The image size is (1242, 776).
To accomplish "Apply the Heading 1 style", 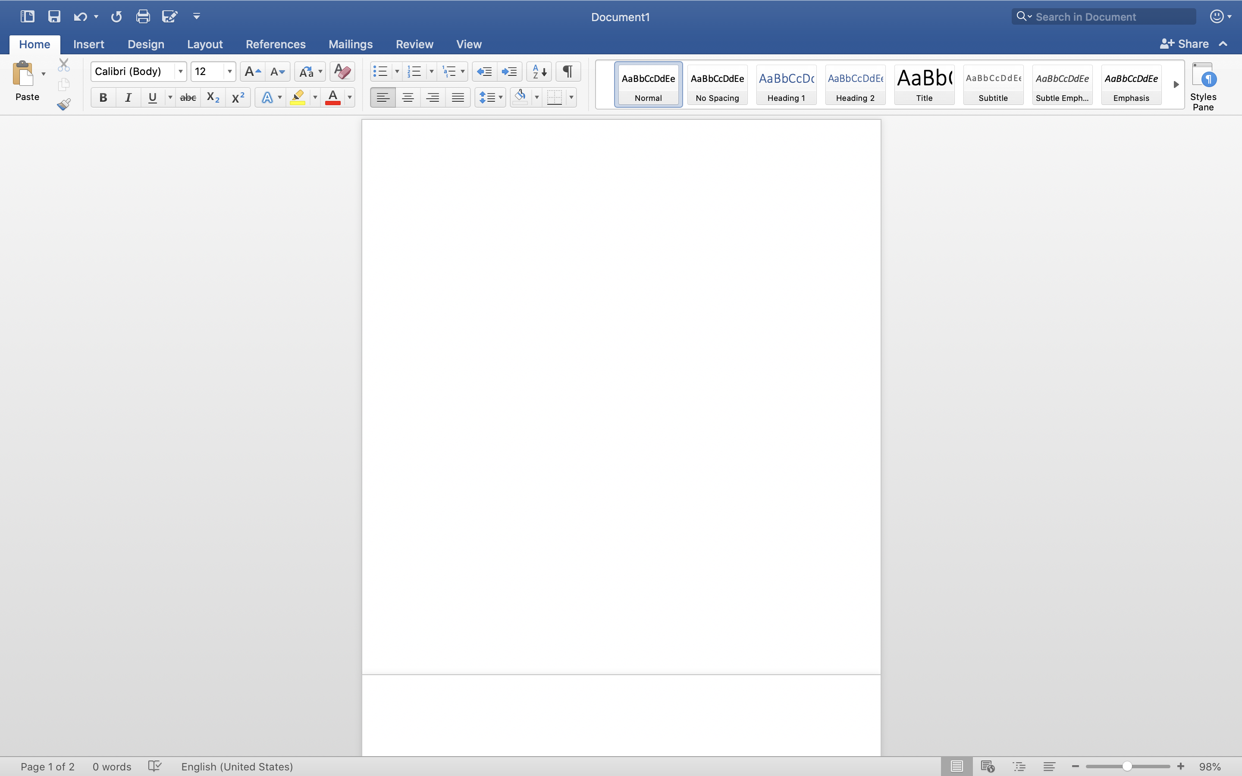I will [786, 84].
